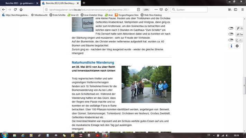The image size is (246, 138).
Task: Enable the Facebook share toggle
Action: [231, 28]
